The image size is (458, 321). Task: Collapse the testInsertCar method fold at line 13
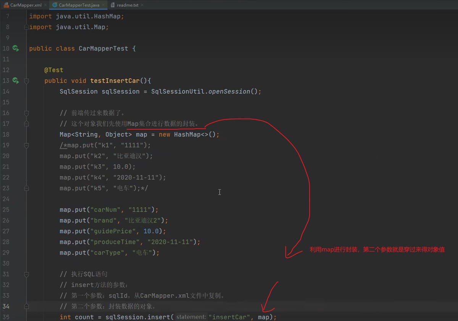pos(26,81)
